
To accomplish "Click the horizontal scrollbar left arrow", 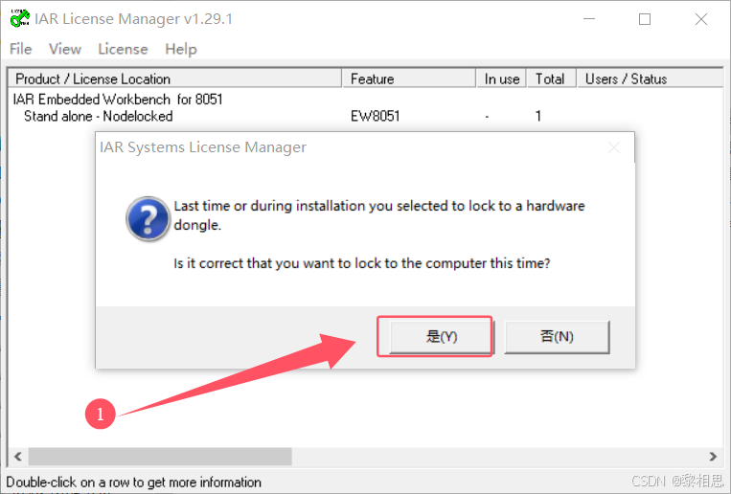I will pyautogui.click(x=18, y=457).
